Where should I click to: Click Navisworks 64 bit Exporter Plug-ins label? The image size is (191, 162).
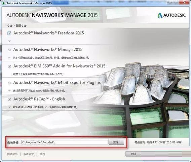pos(57,83)
